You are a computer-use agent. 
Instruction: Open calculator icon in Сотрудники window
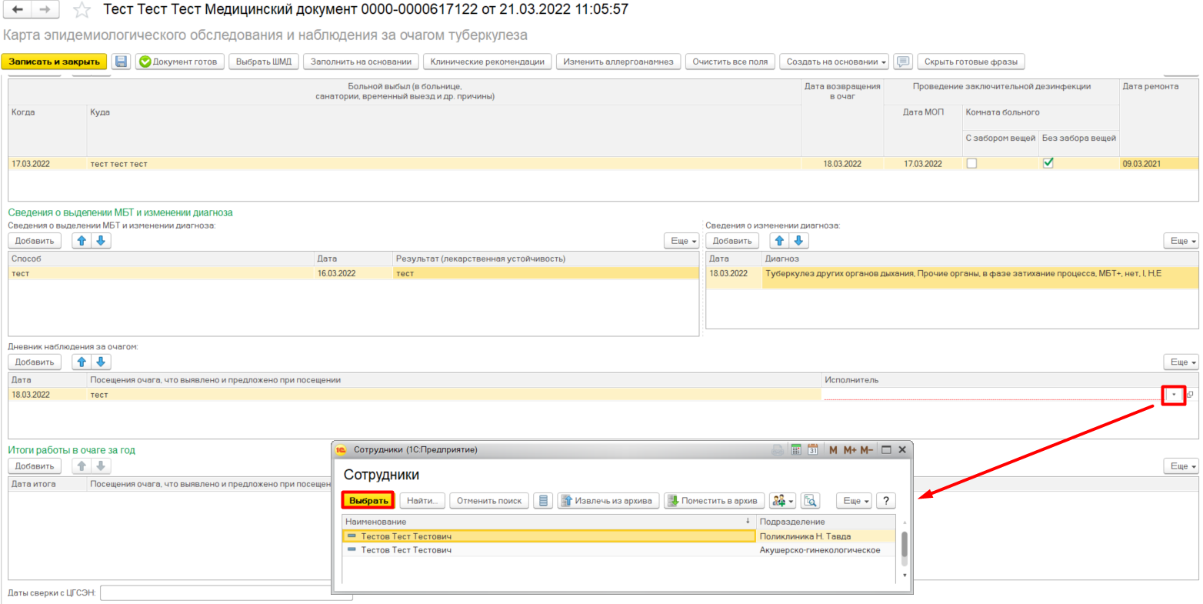point(796,450)
